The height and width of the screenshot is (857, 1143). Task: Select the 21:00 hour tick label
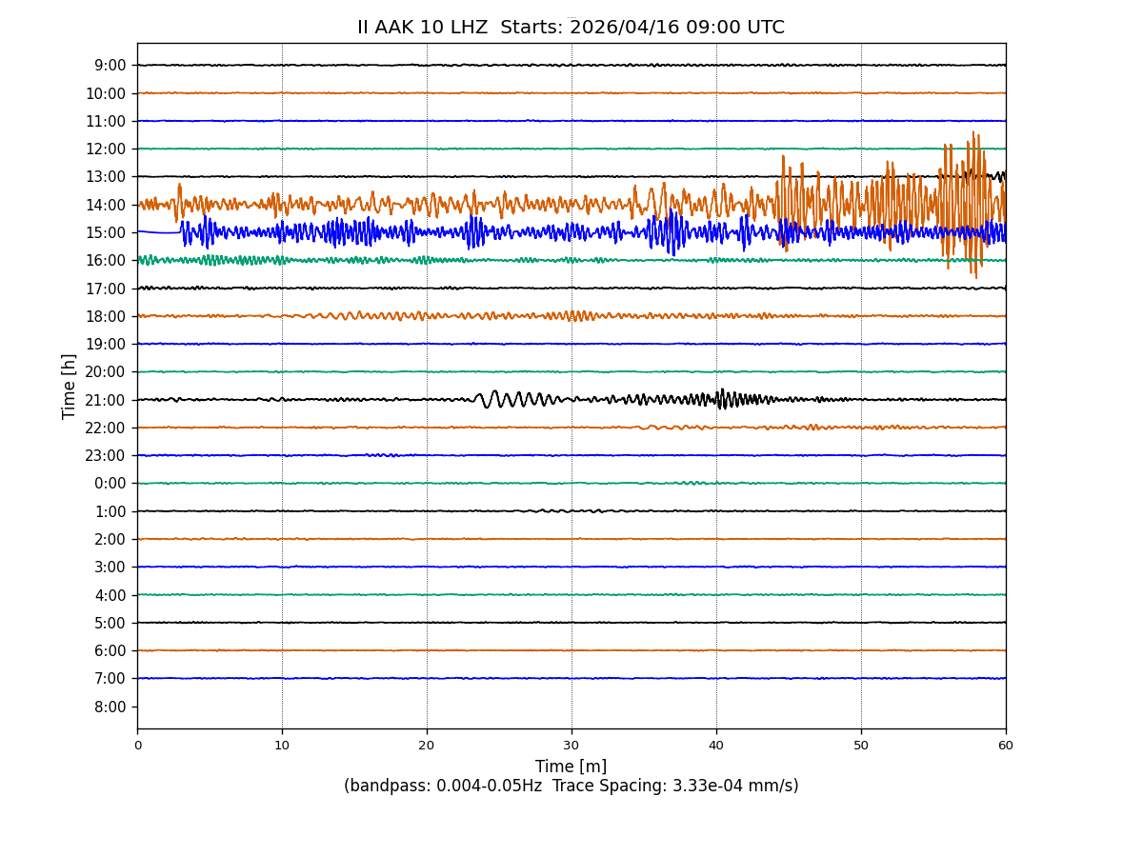tap(107, 400)
